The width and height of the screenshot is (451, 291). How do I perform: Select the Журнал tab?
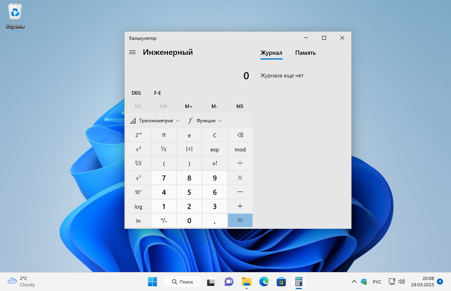tap(271, 53)
